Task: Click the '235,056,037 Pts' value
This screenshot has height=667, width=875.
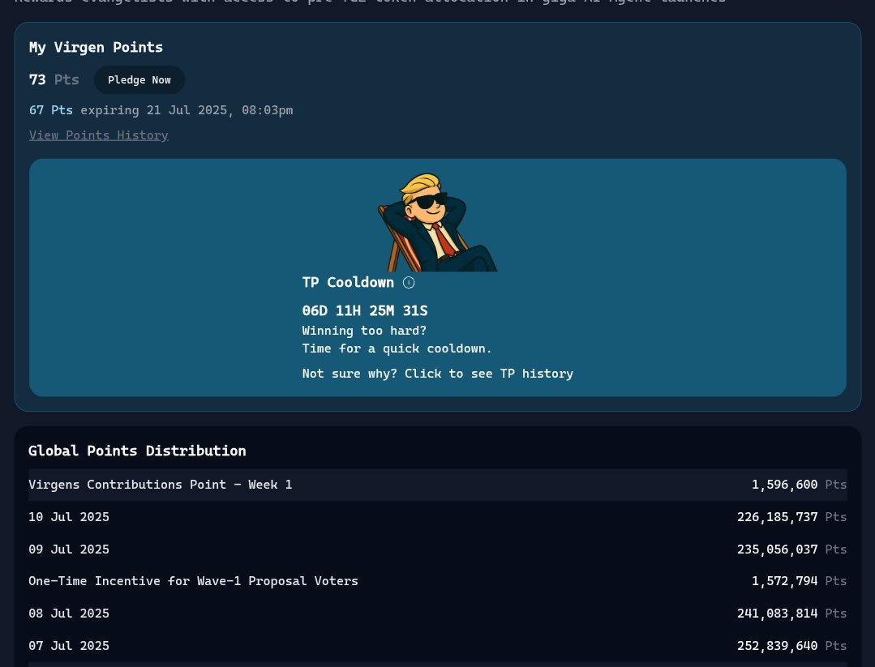Action: [x=791, y=549]
